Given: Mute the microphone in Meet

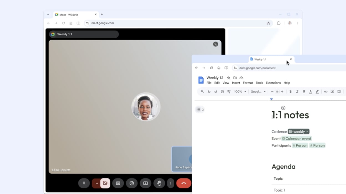Looking at the screenshot, I should click(84, 183).
